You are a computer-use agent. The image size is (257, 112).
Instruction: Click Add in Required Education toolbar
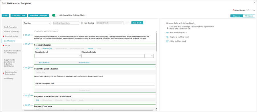point(37,48)
